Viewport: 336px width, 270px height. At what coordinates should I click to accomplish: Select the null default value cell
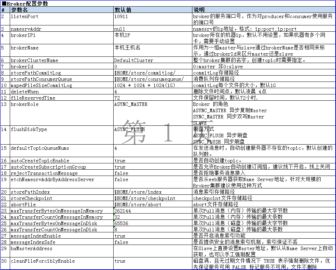(x=153, y=29)
